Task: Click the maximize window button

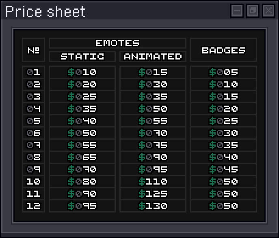Action: tap(253, 11)
